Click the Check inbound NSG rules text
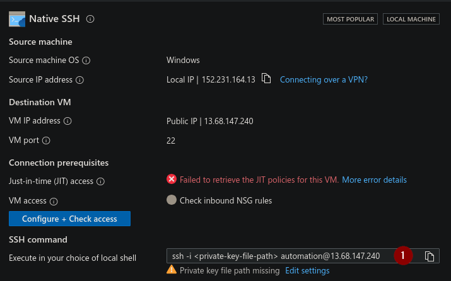This screenshot has height=281, width=451. click(226, 200)
